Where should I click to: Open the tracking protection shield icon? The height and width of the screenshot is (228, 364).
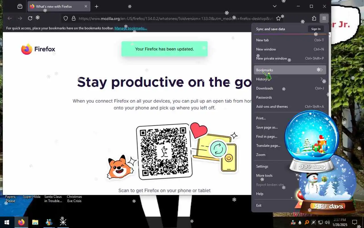coord(66,18)
